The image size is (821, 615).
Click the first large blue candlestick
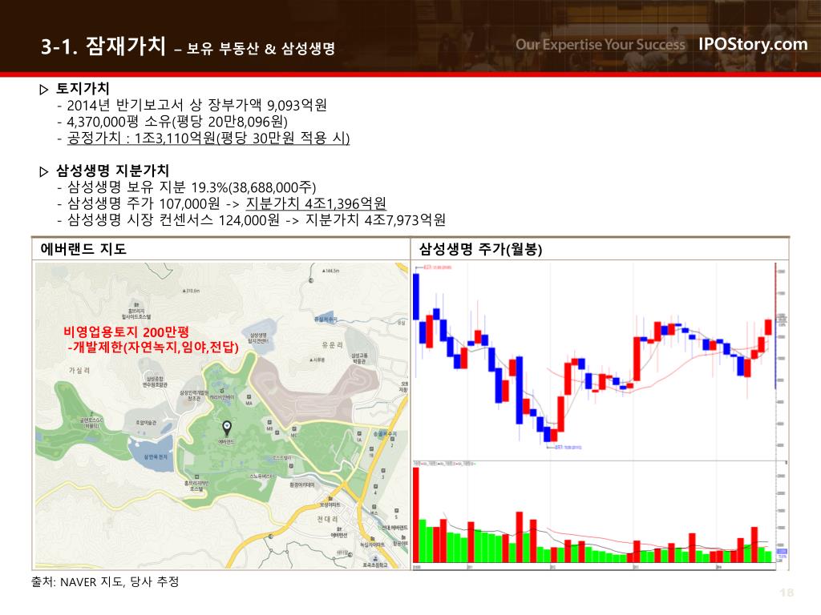(416, 296)
